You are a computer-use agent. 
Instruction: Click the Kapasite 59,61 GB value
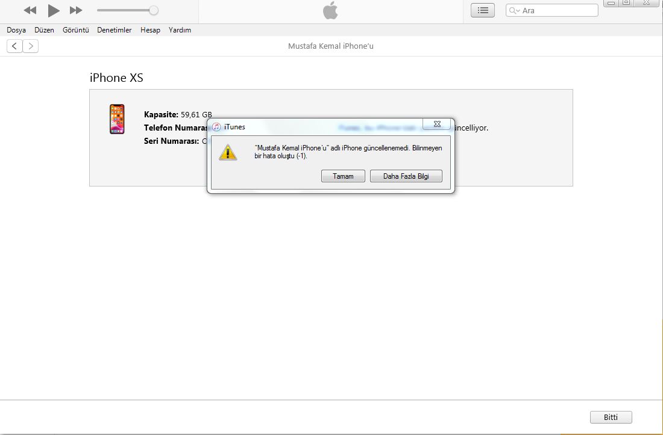[196, 114]
